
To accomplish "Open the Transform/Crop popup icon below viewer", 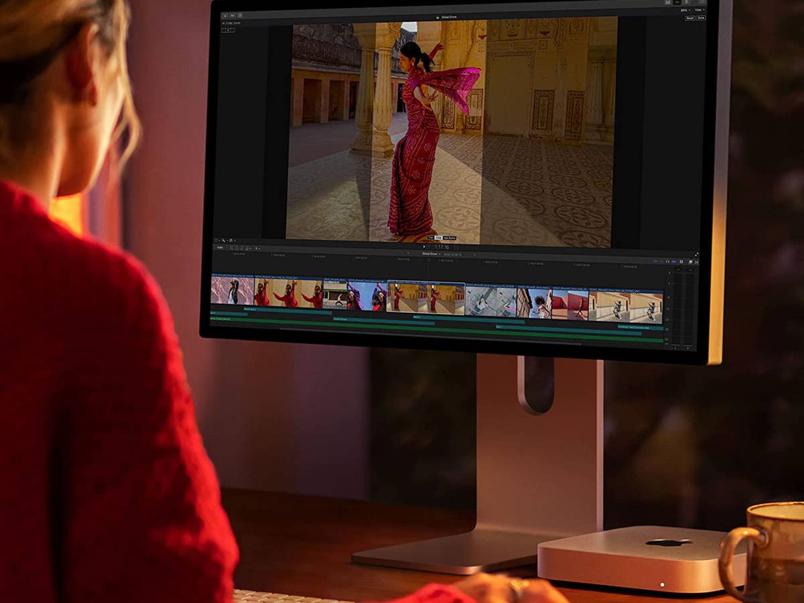I will (216, 241).
